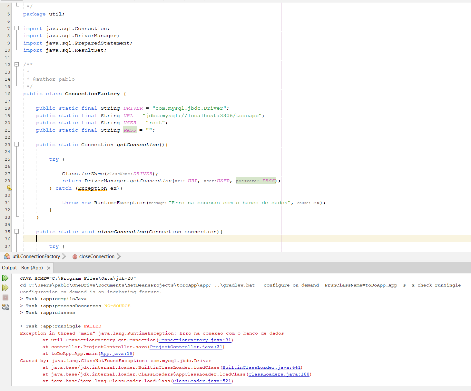Open the ClassLoader.java:521 link

coord(202,381)
